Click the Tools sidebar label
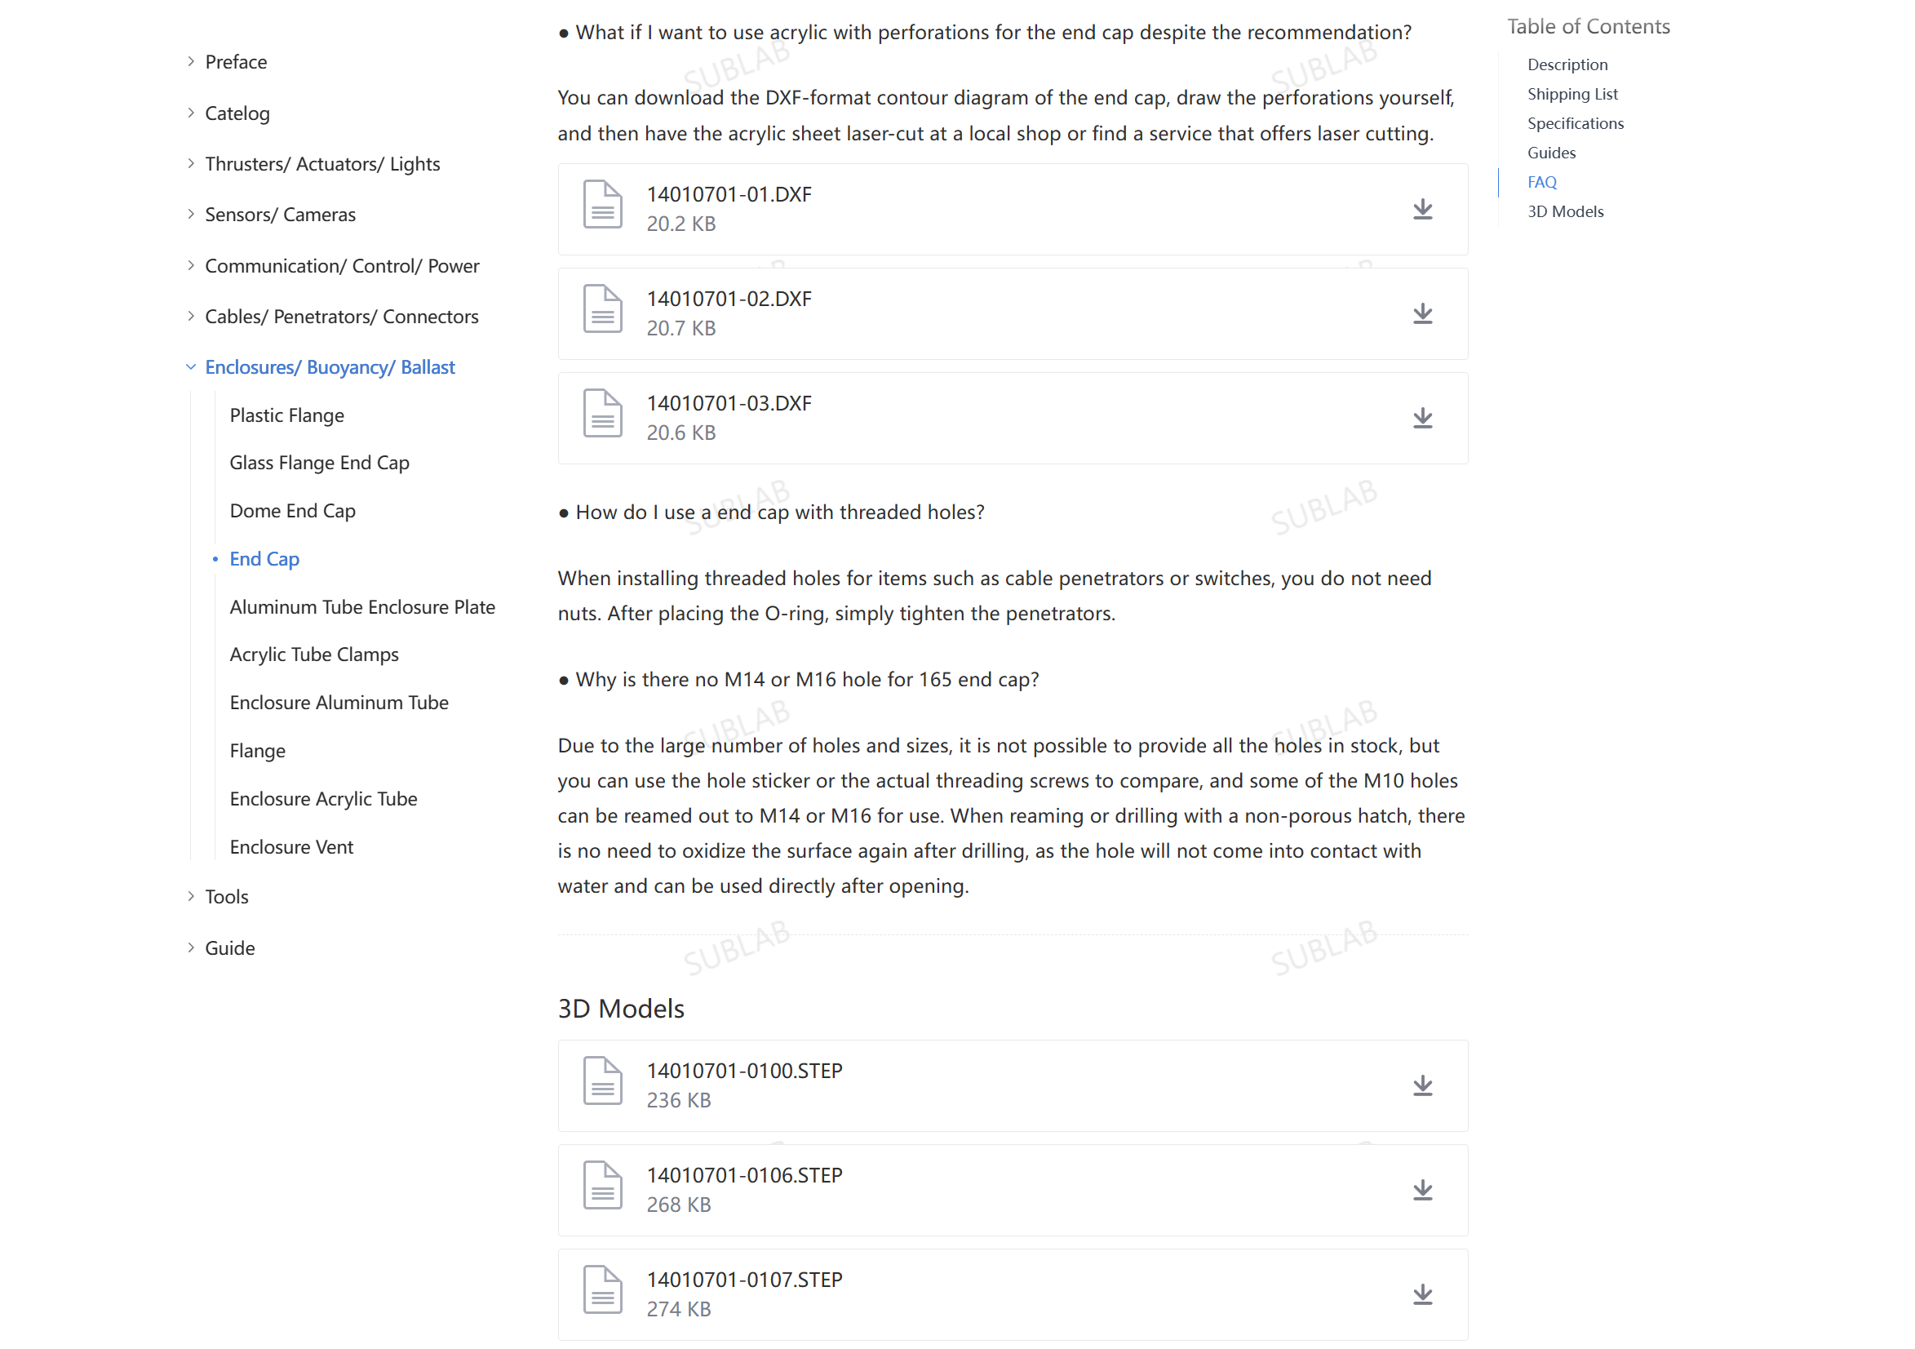1915x1349 pixels. point(227,896)
